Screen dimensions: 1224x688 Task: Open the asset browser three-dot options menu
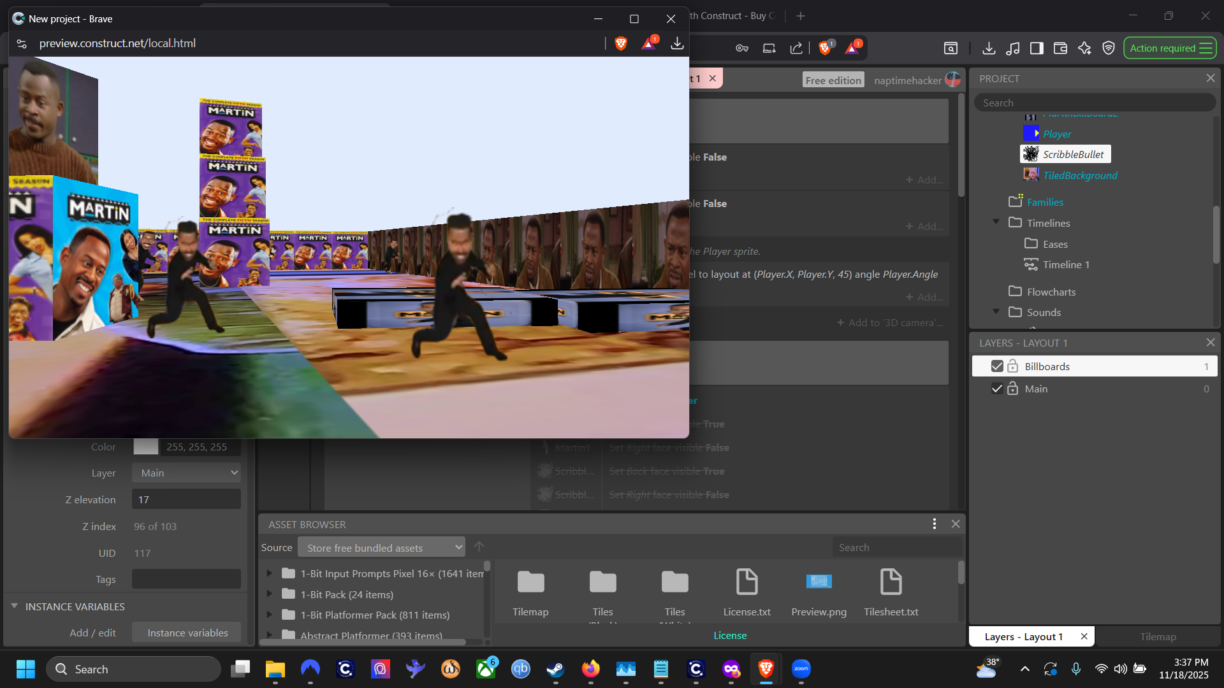pyautogui.click(x=934, y=524)
